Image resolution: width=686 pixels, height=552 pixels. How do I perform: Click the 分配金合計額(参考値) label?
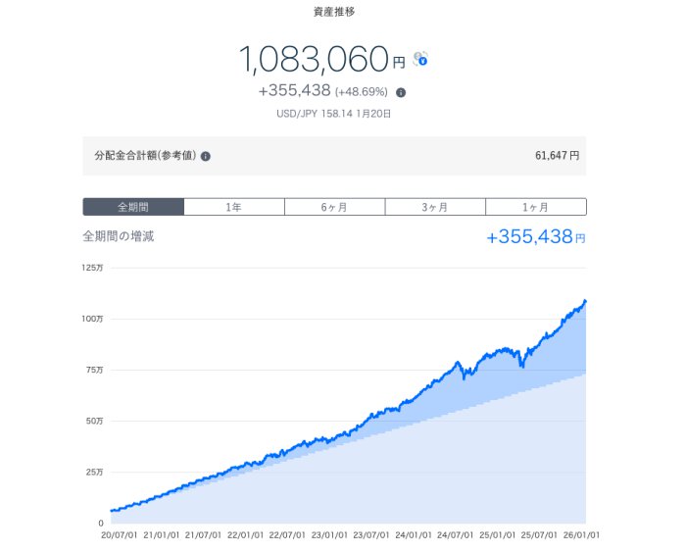[x=145, y=155]
